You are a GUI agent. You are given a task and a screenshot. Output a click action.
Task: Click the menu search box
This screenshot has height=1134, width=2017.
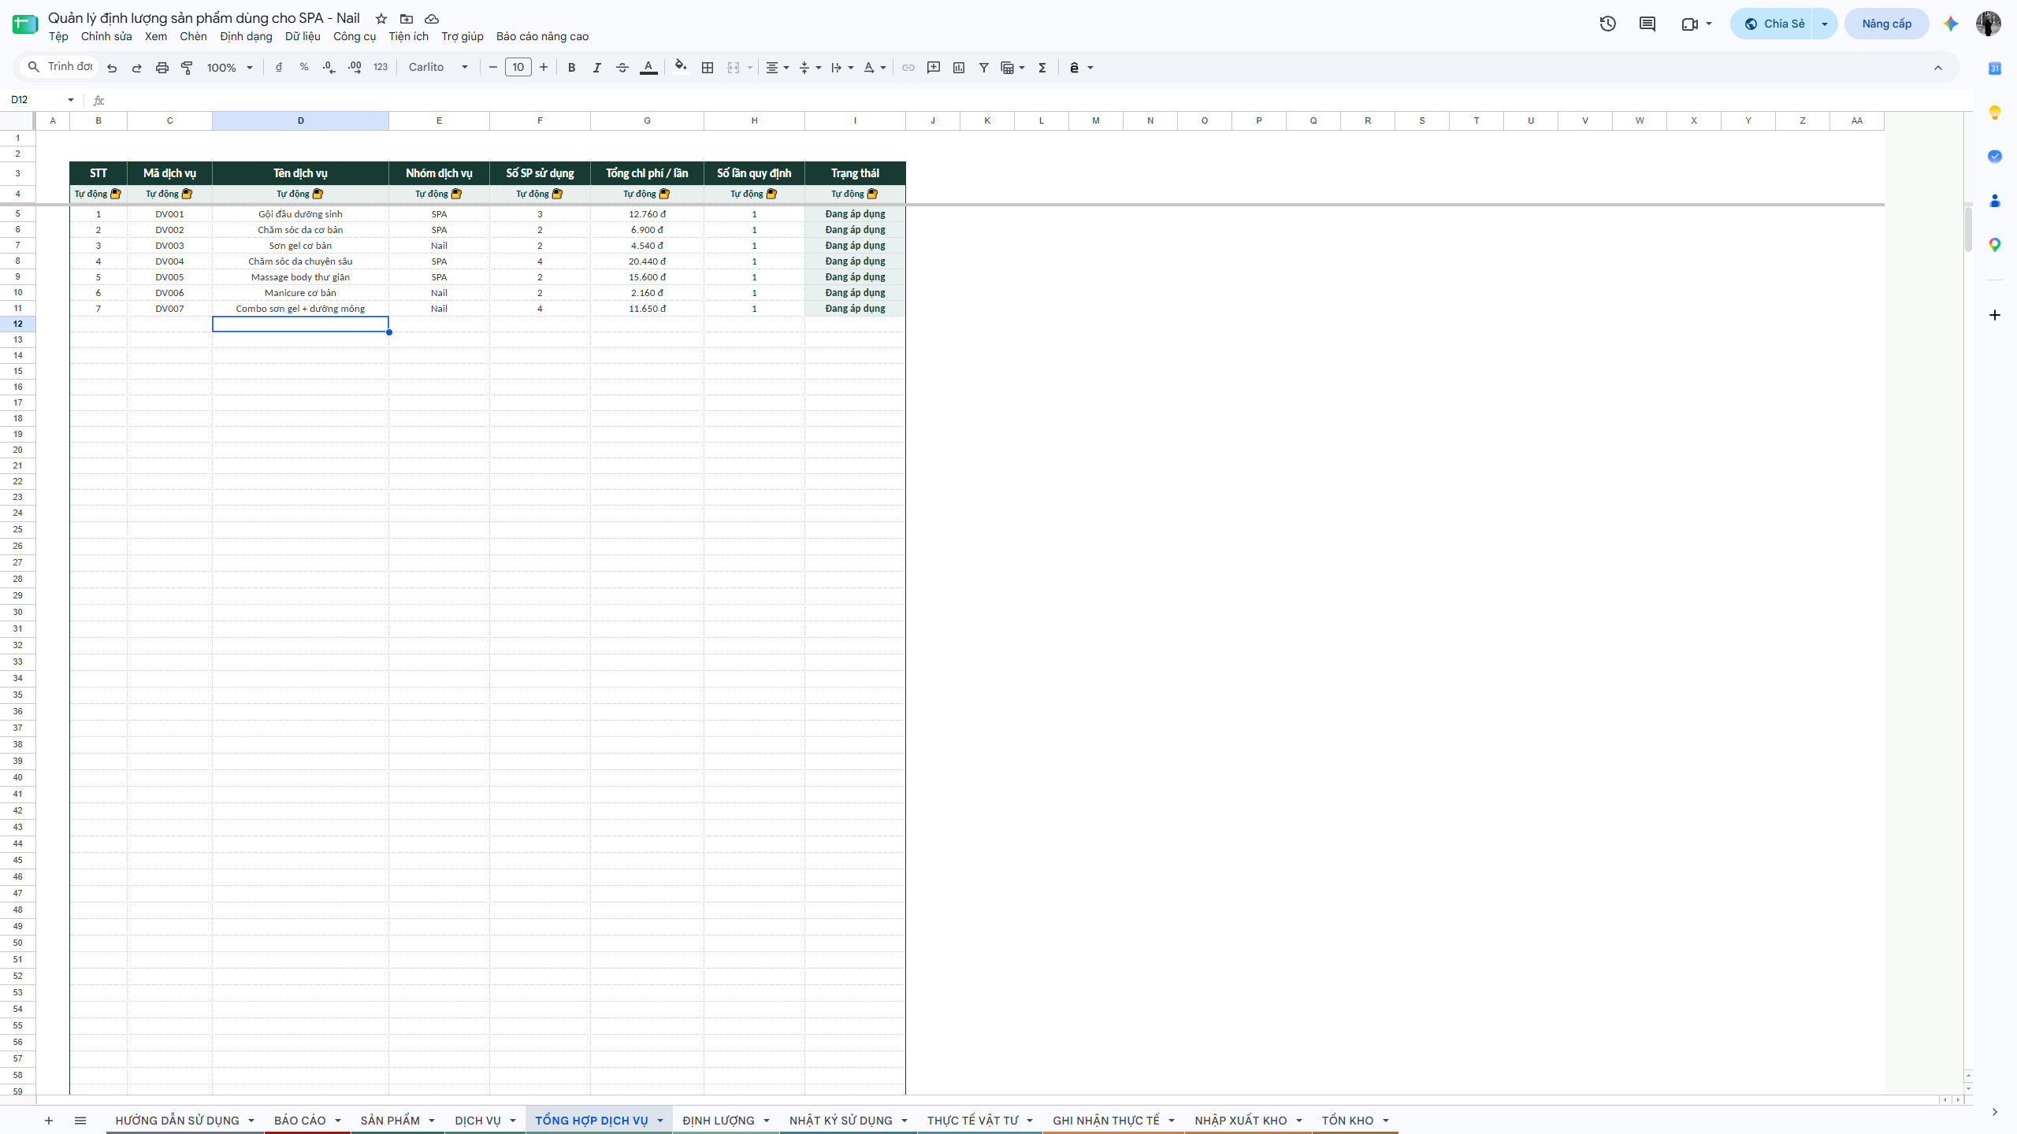point(60,67)
